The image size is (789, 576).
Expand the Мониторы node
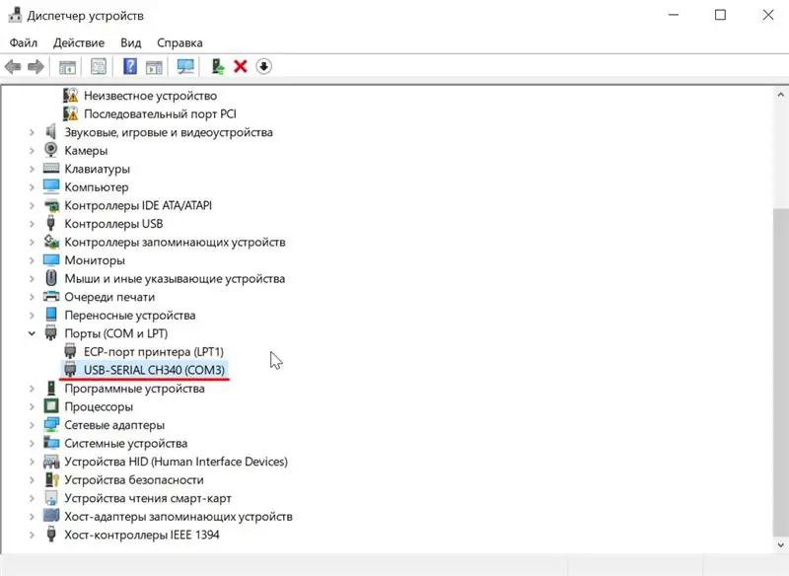click(x=32, y=260)
